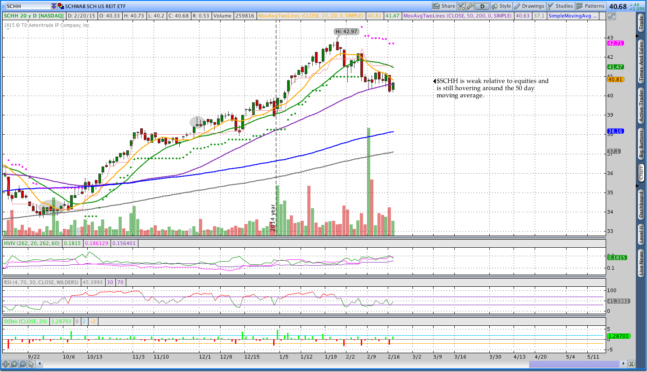Screen dimensions: 647x372
Task: Click the 42.71 magenta price-axis label
Action: point(615,43)
